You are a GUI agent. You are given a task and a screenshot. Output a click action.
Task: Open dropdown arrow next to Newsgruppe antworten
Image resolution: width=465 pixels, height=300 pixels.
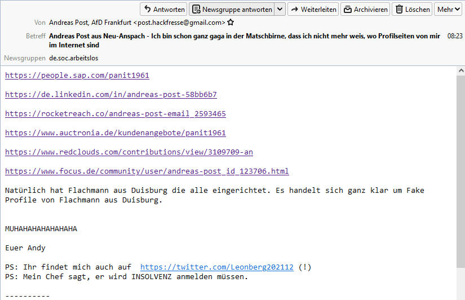click(280, 9)
